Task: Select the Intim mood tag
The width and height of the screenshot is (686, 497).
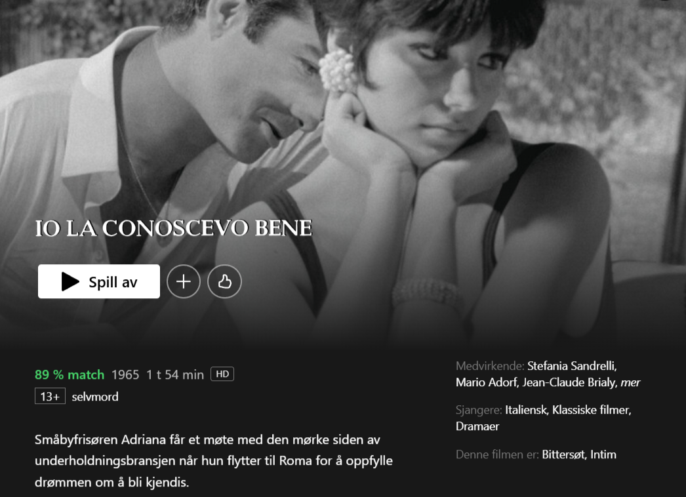Action: [603, 454]
